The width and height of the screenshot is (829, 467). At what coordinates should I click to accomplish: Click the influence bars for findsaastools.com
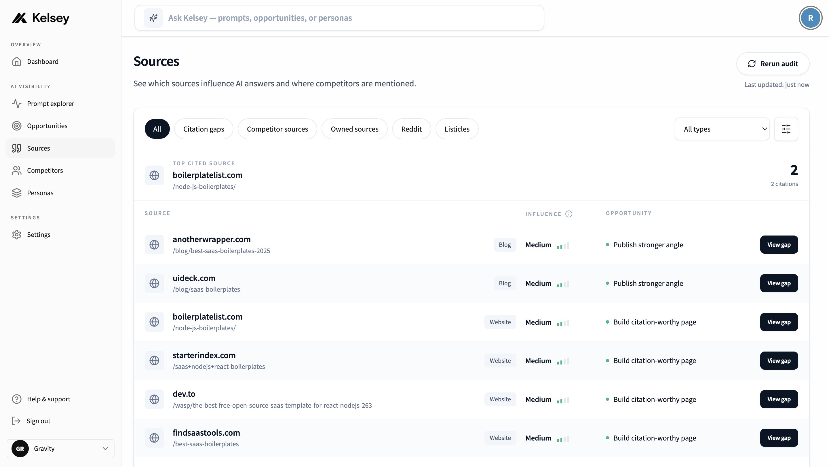click(x=563, y=438)
